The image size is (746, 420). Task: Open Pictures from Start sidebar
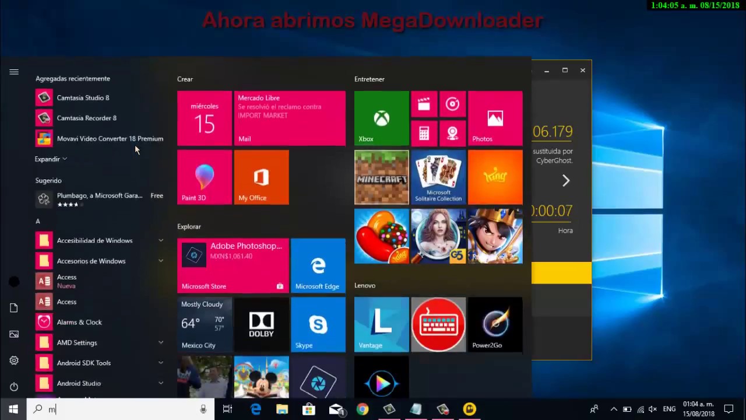[x=14, y=334]
